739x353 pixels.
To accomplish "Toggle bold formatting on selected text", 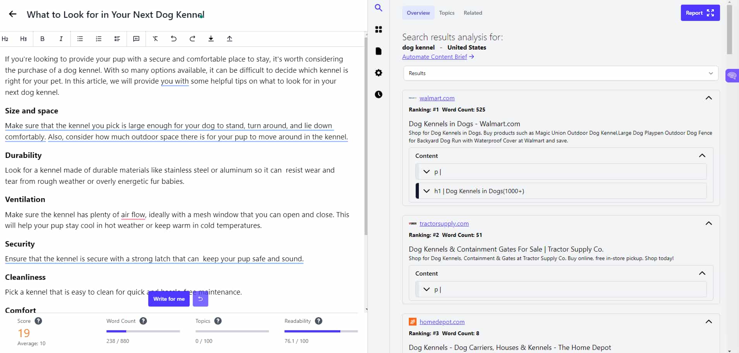I will click(x=42, y=39).
